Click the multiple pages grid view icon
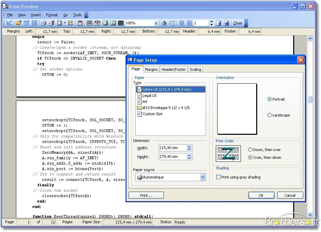Screen dimensions: 321x232 click(x=121, y=23)
